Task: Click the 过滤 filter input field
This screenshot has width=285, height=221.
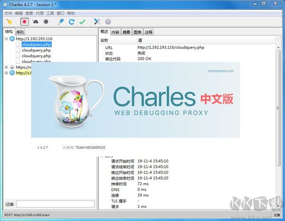Action: click(55, 204)
